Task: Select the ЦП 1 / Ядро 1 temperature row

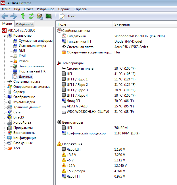Action: [x=99, y=79]
